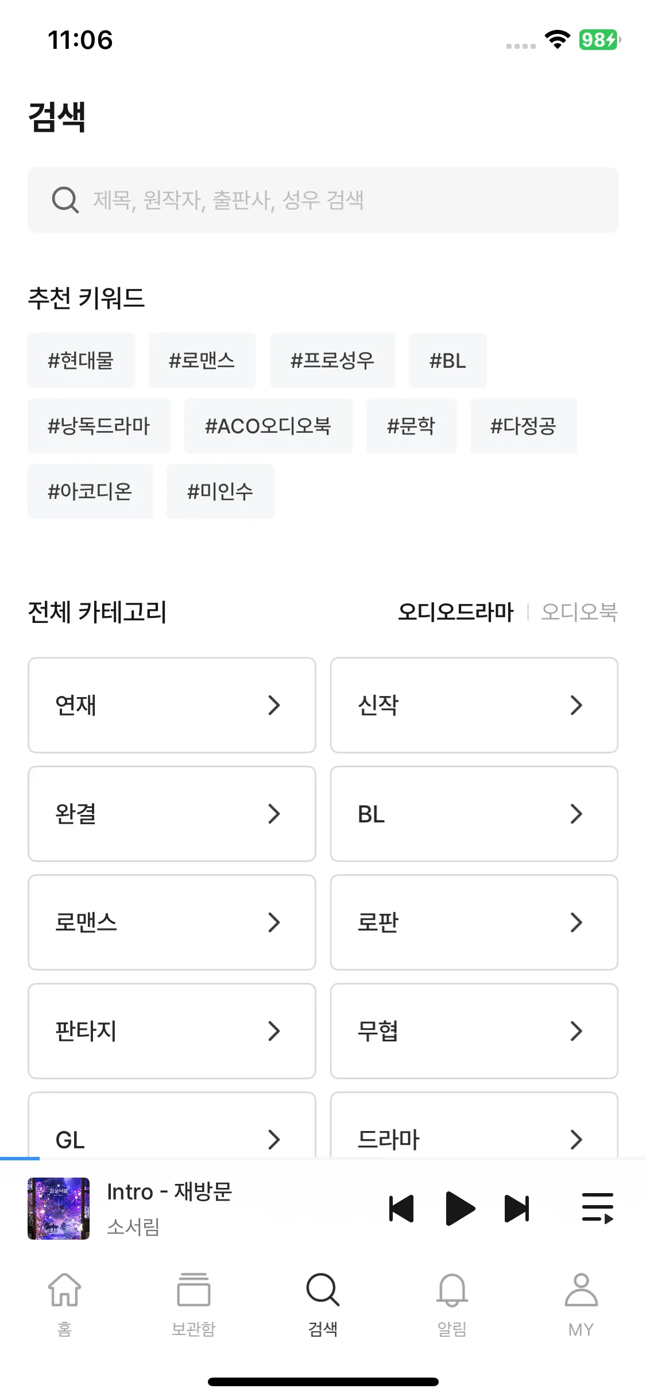Viewport: 646px width, 1400px height.
Task: Open the BL category arrow
Action: [x=577, y=814]
